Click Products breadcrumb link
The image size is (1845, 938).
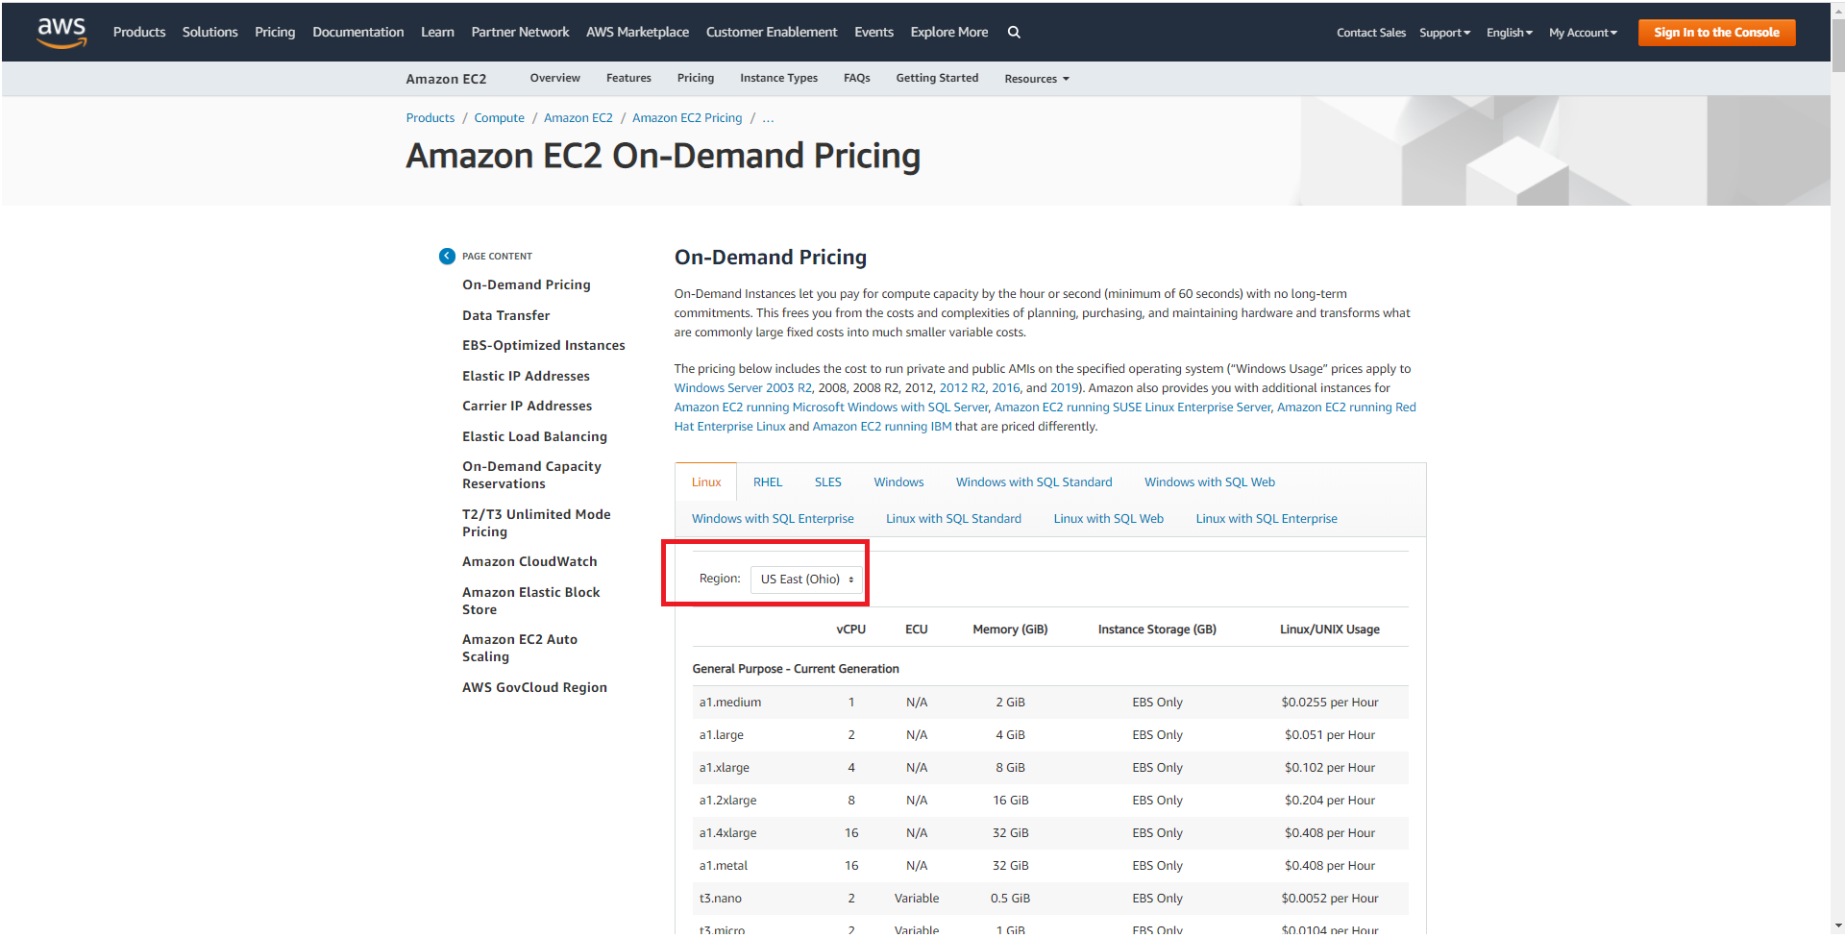[x=430, y=118]
